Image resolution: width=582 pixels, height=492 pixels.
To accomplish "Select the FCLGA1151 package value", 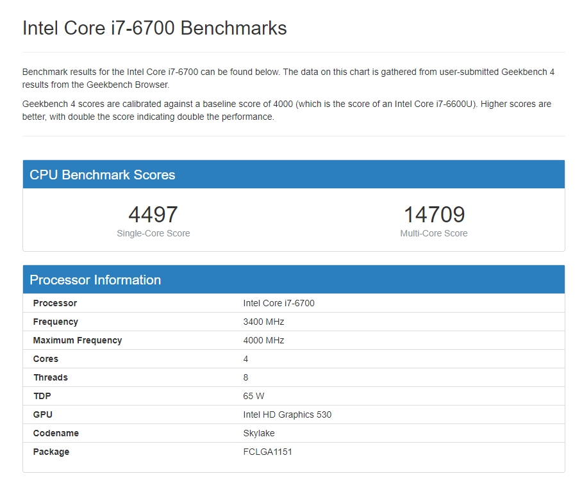I will (268, 452).
